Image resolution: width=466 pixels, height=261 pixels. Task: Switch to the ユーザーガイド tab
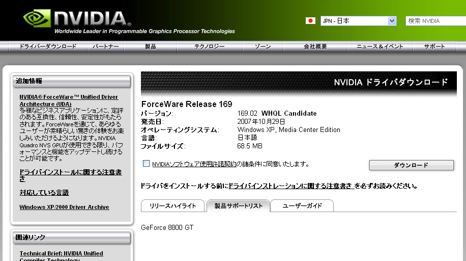pos(302,206)
